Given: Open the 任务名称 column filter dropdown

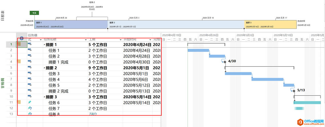Looking at the screenshot, I should point(85,40).
